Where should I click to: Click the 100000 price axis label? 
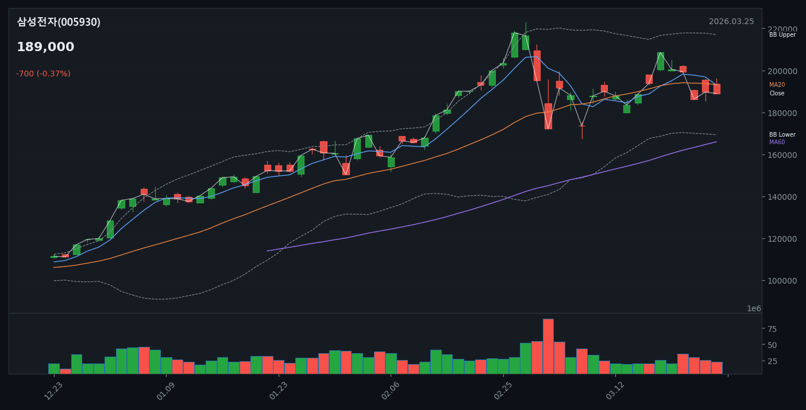(782, 281)
